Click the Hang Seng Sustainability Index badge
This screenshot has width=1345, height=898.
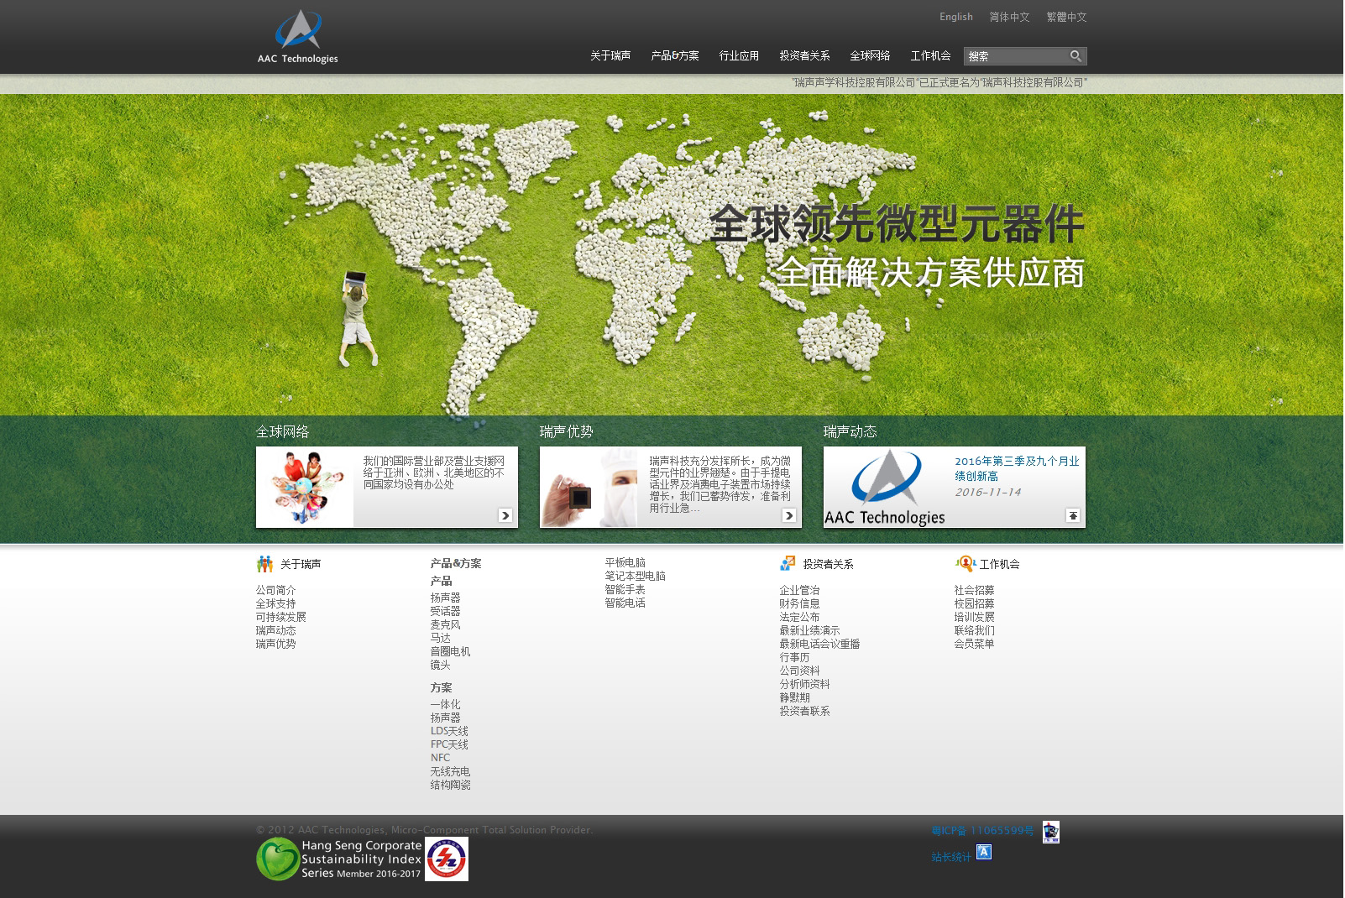pyautogui.click(x=339, y=859)
